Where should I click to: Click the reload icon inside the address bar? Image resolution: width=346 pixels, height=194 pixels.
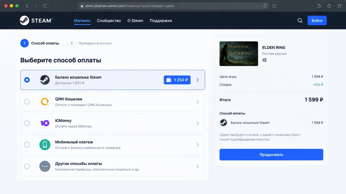pos(265,6)
